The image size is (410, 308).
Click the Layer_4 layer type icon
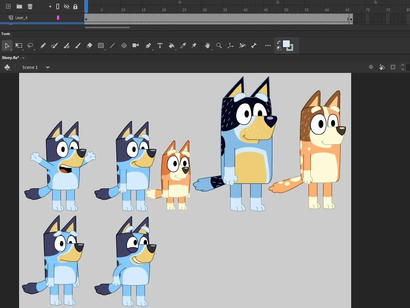point(11,18)
